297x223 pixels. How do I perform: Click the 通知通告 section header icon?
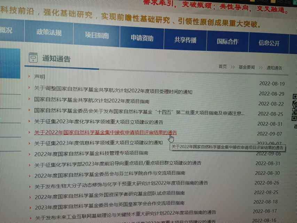pos(33,57)
